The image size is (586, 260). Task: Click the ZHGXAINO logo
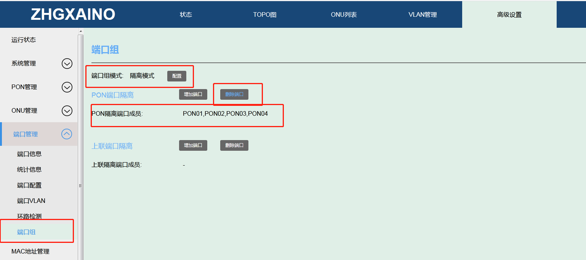pyautogui.click(x=73, y=14)
